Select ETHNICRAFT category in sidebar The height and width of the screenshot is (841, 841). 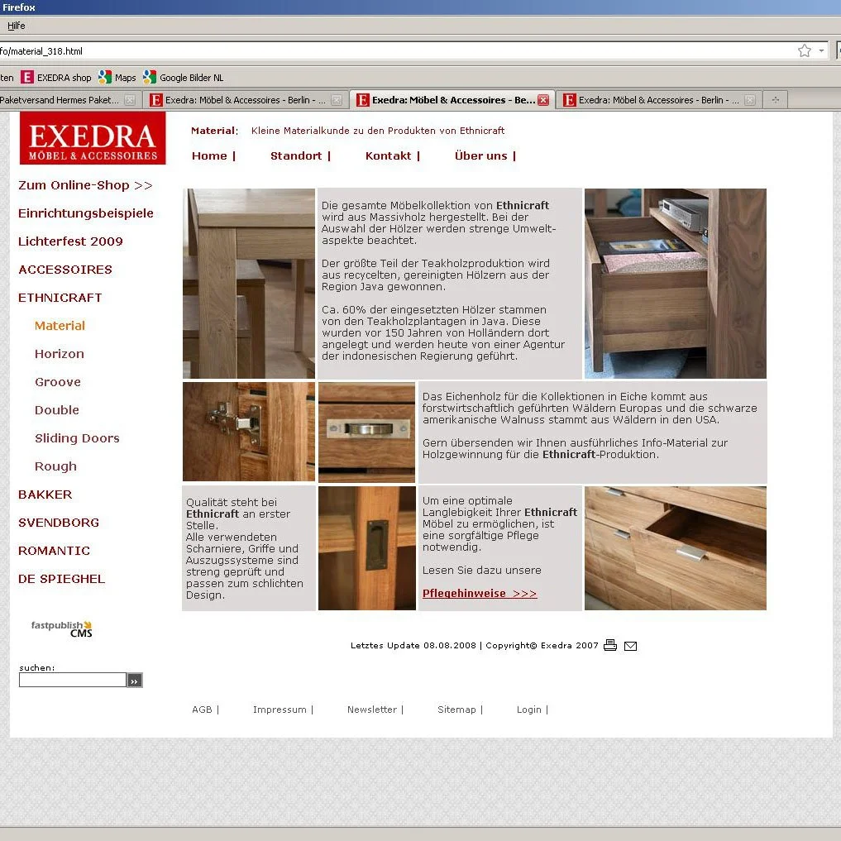coord(60,298)
